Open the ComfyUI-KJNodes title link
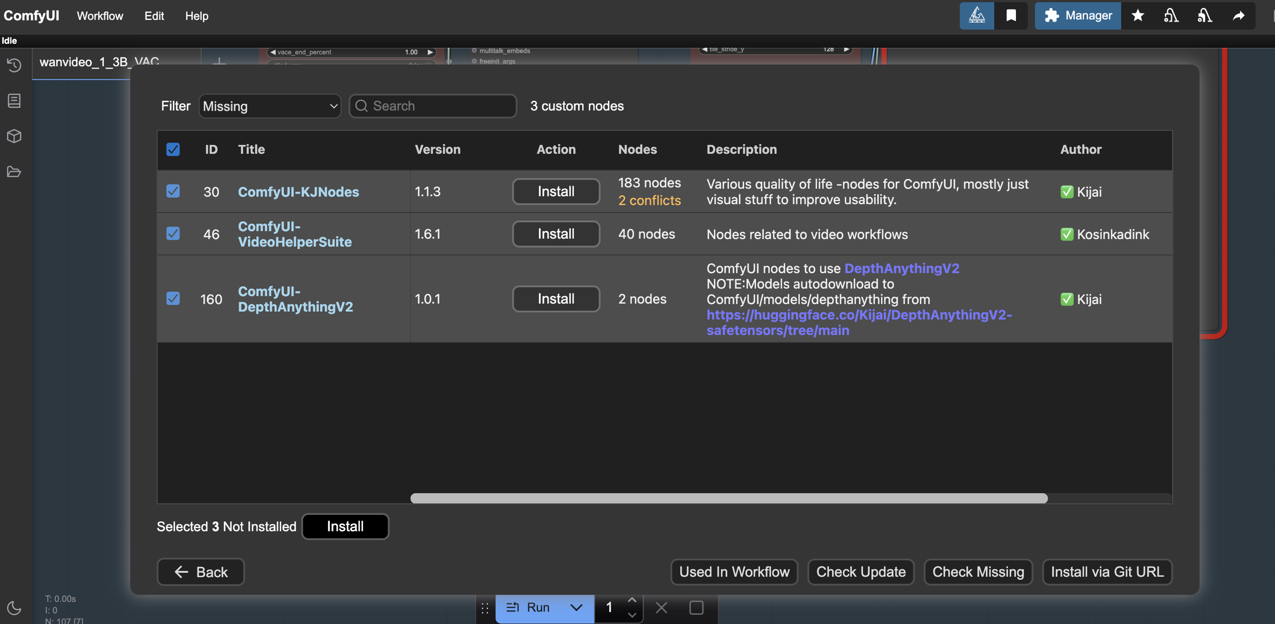Image resolution: width=1275 pixels, height=624 pixels. 298,192
